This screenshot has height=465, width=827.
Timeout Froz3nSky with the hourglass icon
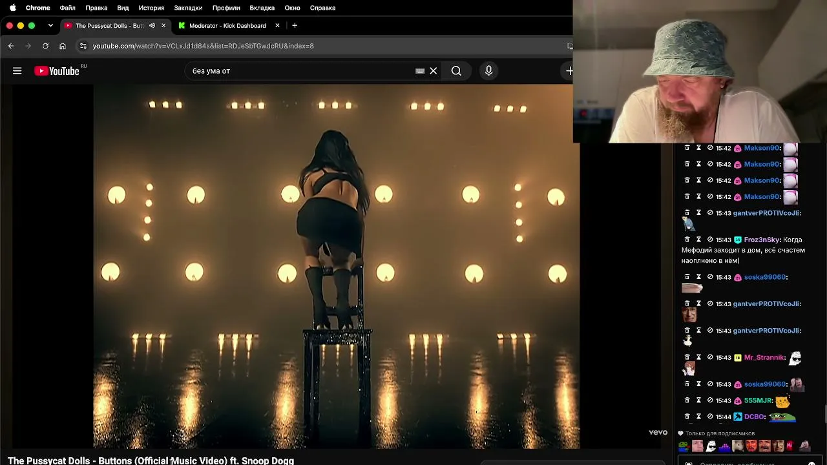(x=698, y=240)
